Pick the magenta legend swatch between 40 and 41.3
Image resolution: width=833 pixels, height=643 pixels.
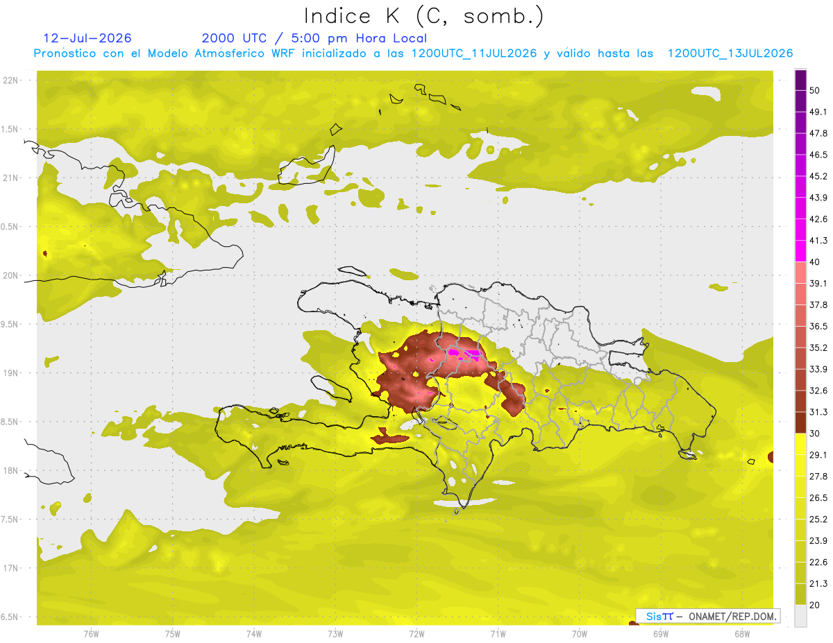pyautogui.click(x=801, y=251)
